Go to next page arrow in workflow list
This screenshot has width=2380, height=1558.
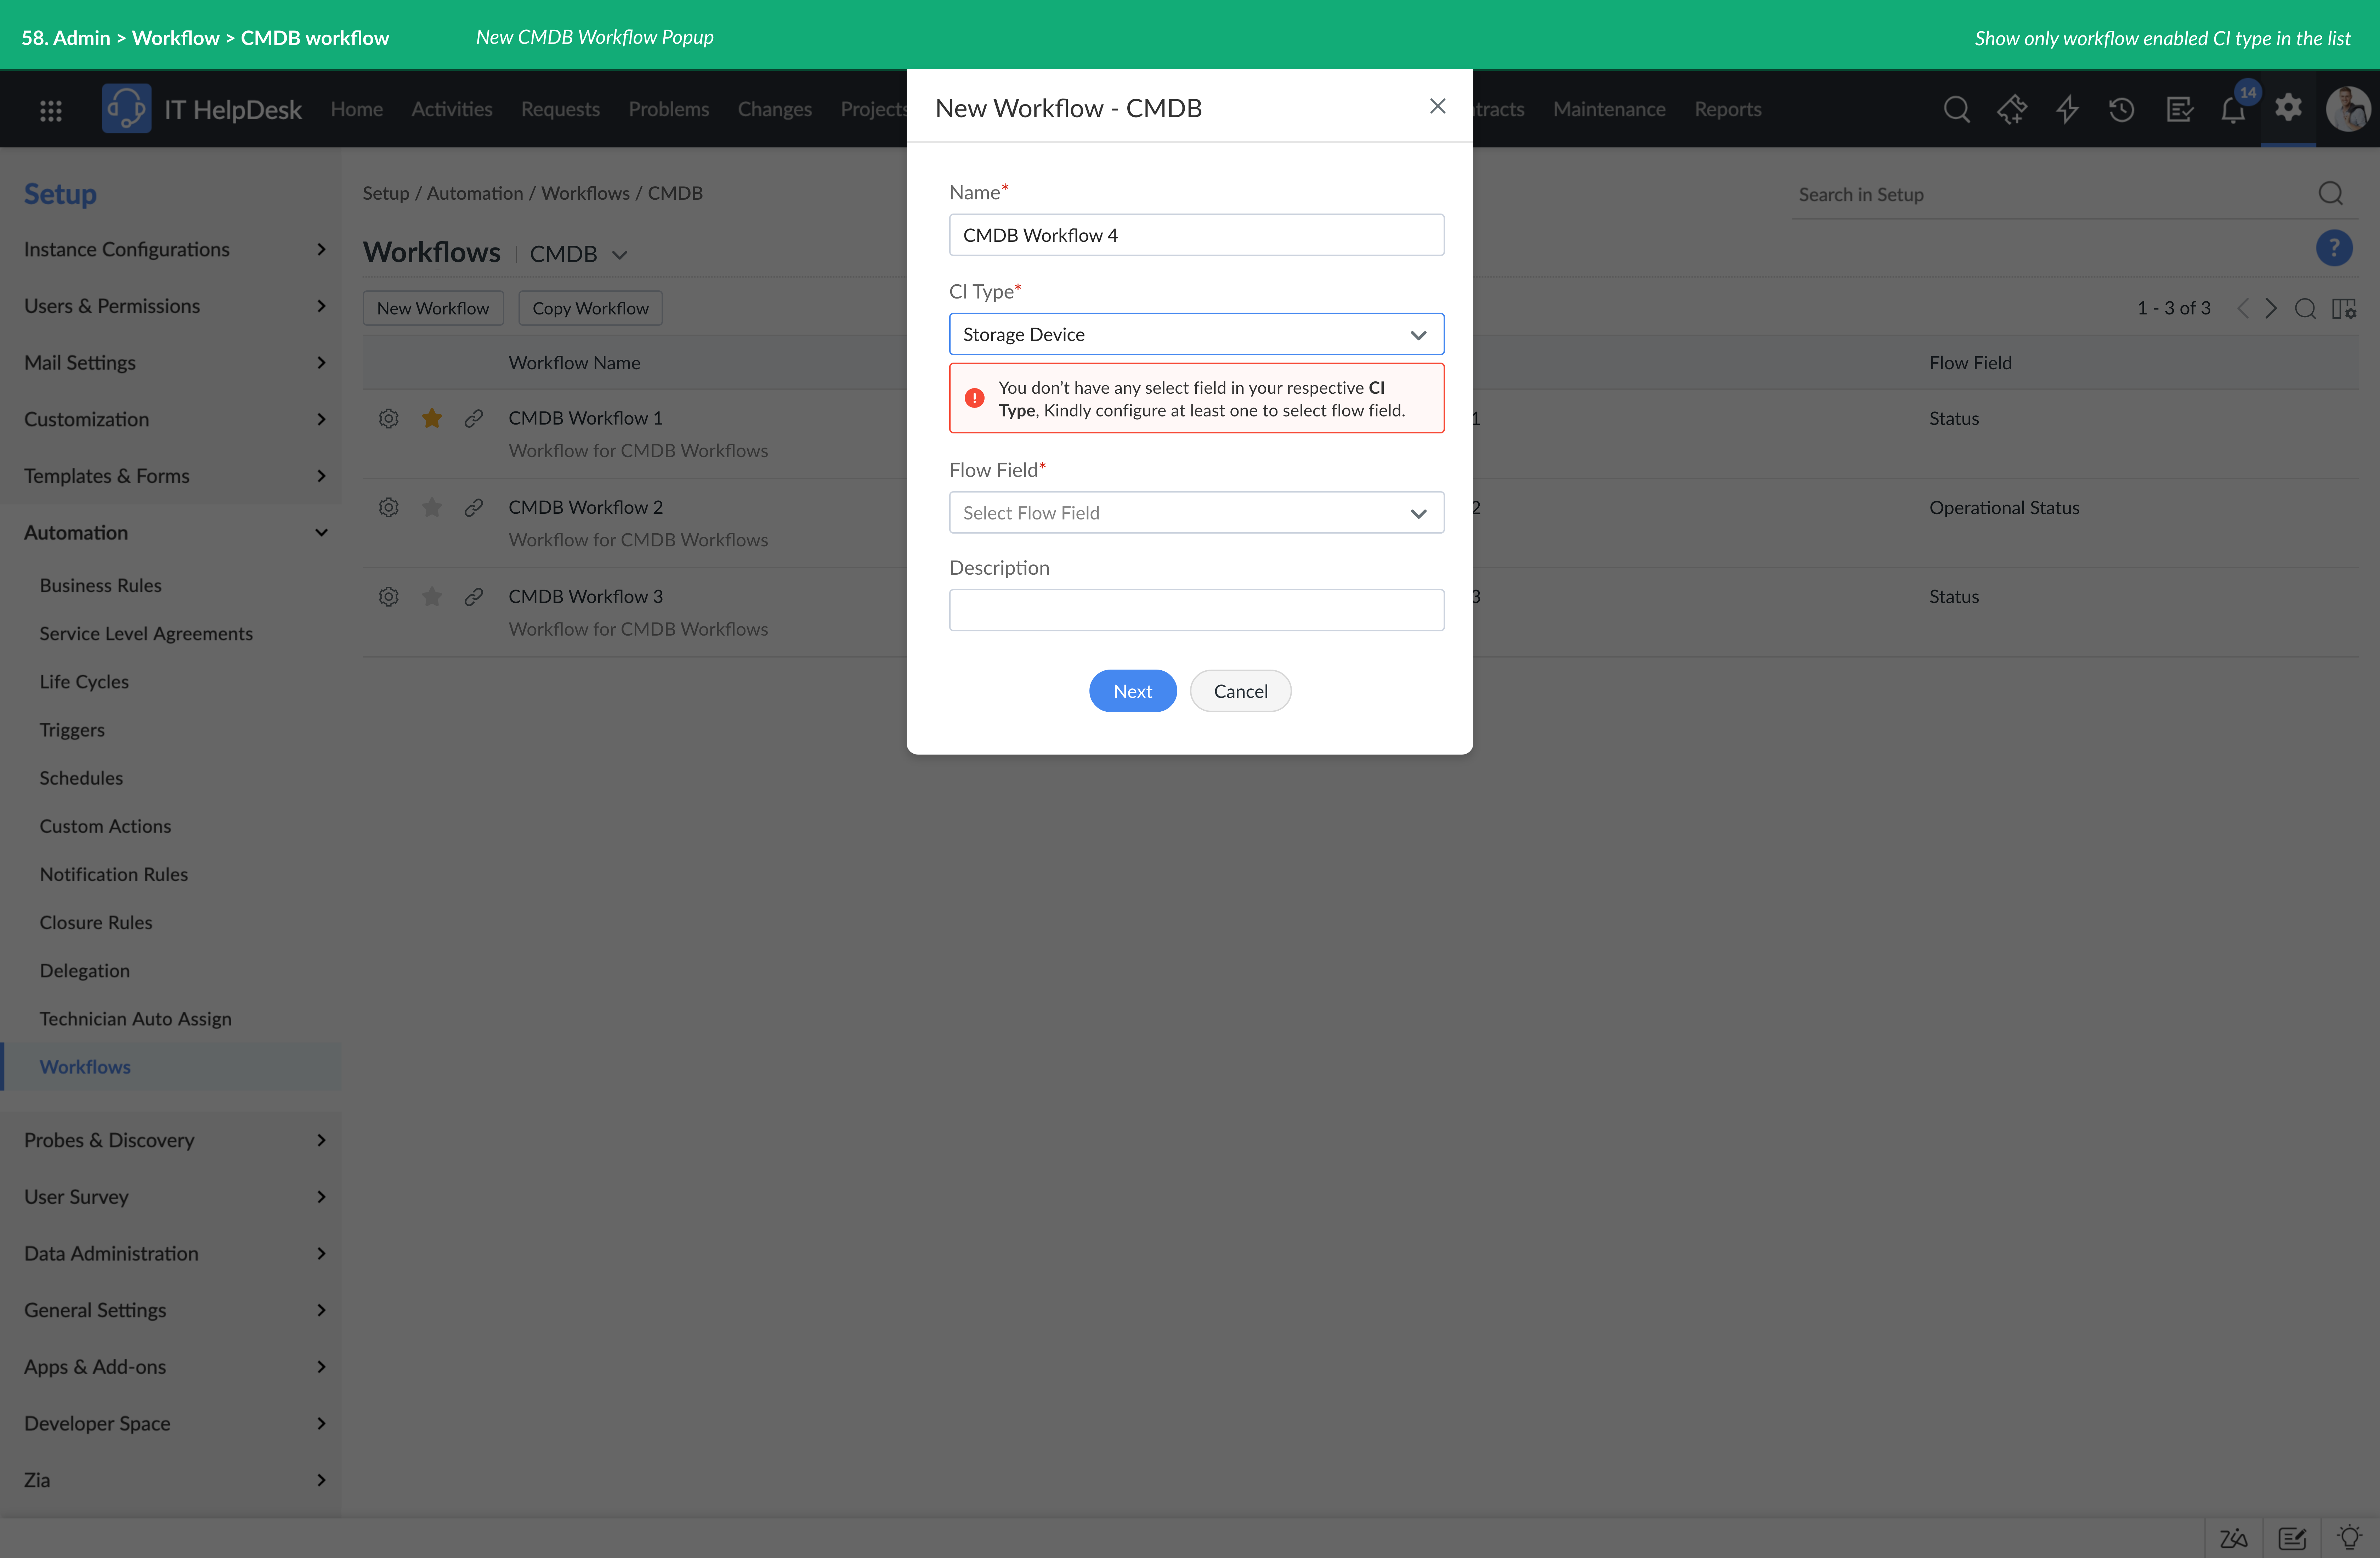pos(2271,308)
